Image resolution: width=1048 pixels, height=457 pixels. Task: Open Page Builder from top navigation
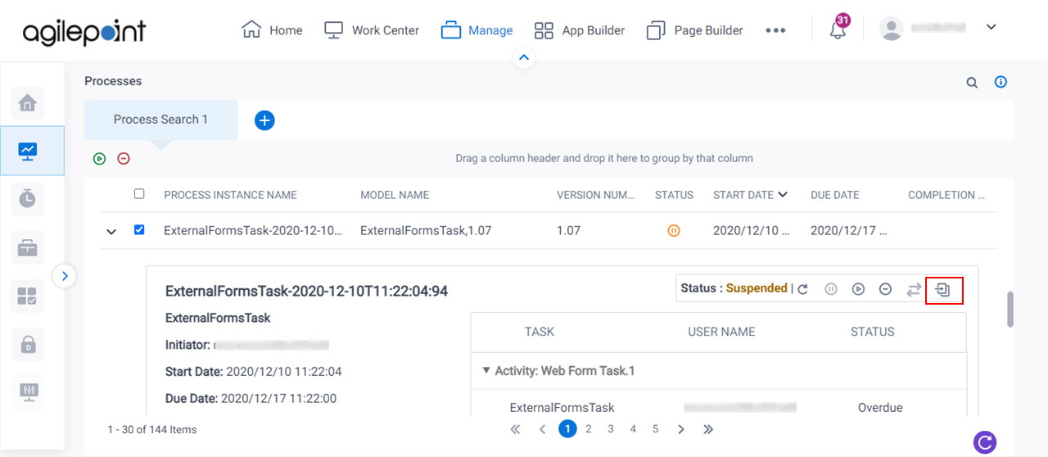(694, 30)
